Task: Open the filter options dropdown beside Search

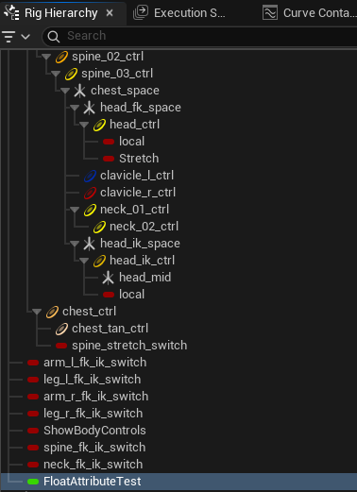Action: [x=16, y=37]
